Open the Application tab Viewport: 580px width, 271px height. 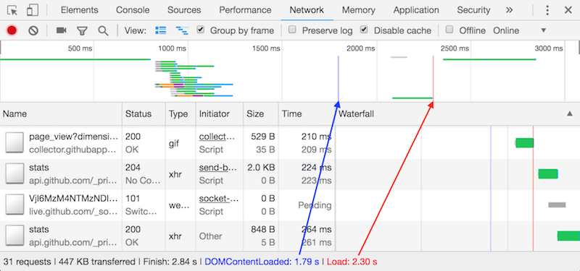(x=416, y=10)
